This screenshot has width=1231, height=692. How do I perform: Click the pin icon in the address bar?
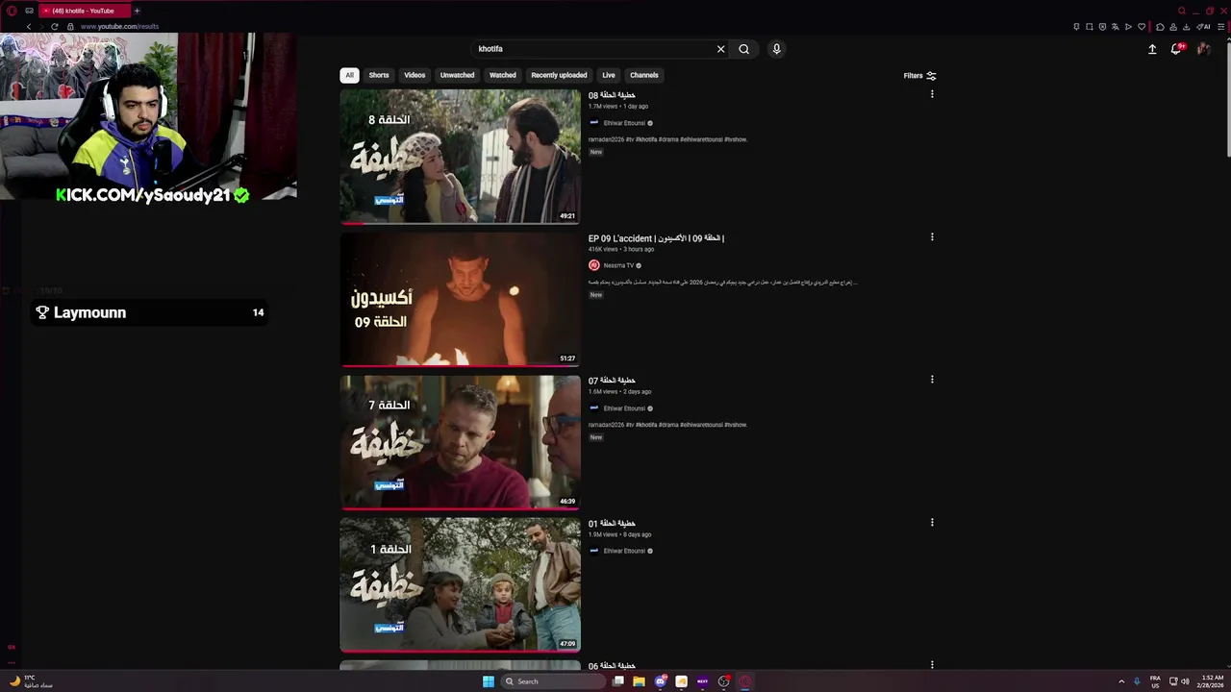1076,26
